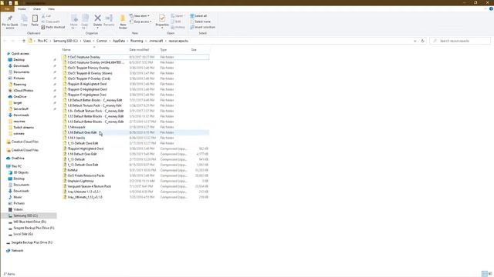Select Local Disk (G:) in navigation pane

point(23,234)
